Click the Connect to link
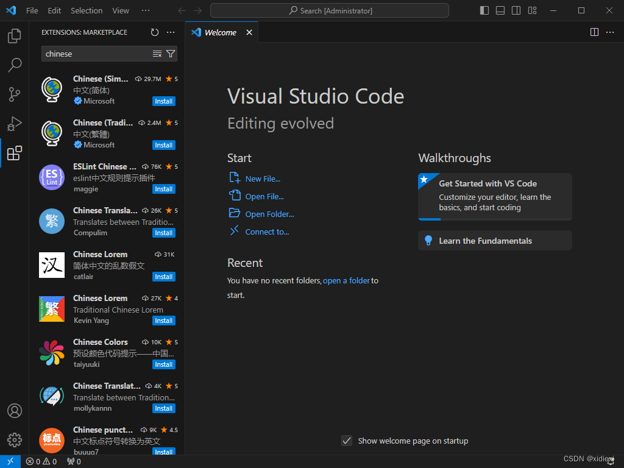624x468 pixels. (267, 232)
